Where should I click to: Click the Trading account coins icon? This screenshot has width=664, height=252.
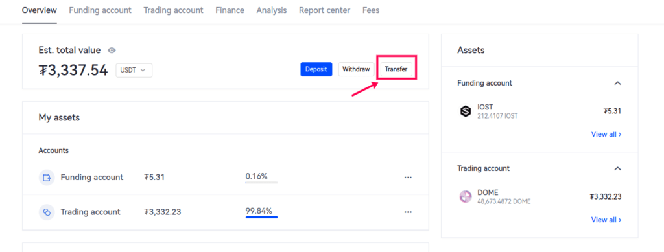pos(47,212)
